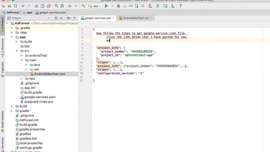Click the Paste clipboard icon
This screenshot has width=270, height=152.
(x=49, y=6)
